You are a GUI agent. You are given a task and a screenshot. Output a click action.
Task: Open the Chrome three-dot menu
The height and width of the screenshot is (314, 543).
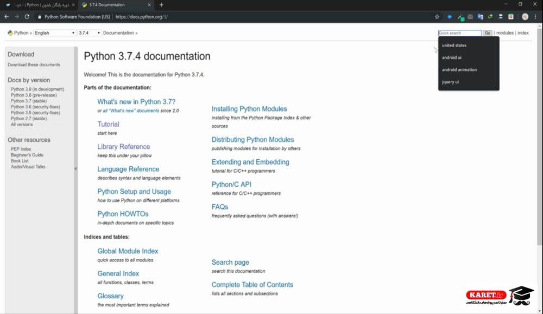click(x=535, y=17)
